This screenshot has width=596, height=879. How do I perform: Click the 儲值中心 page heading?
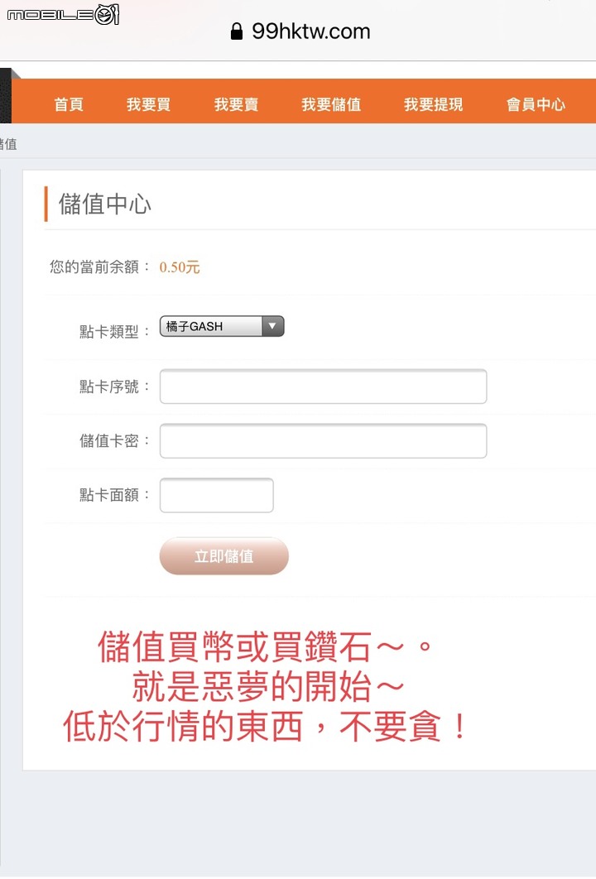tap(105, 204)
